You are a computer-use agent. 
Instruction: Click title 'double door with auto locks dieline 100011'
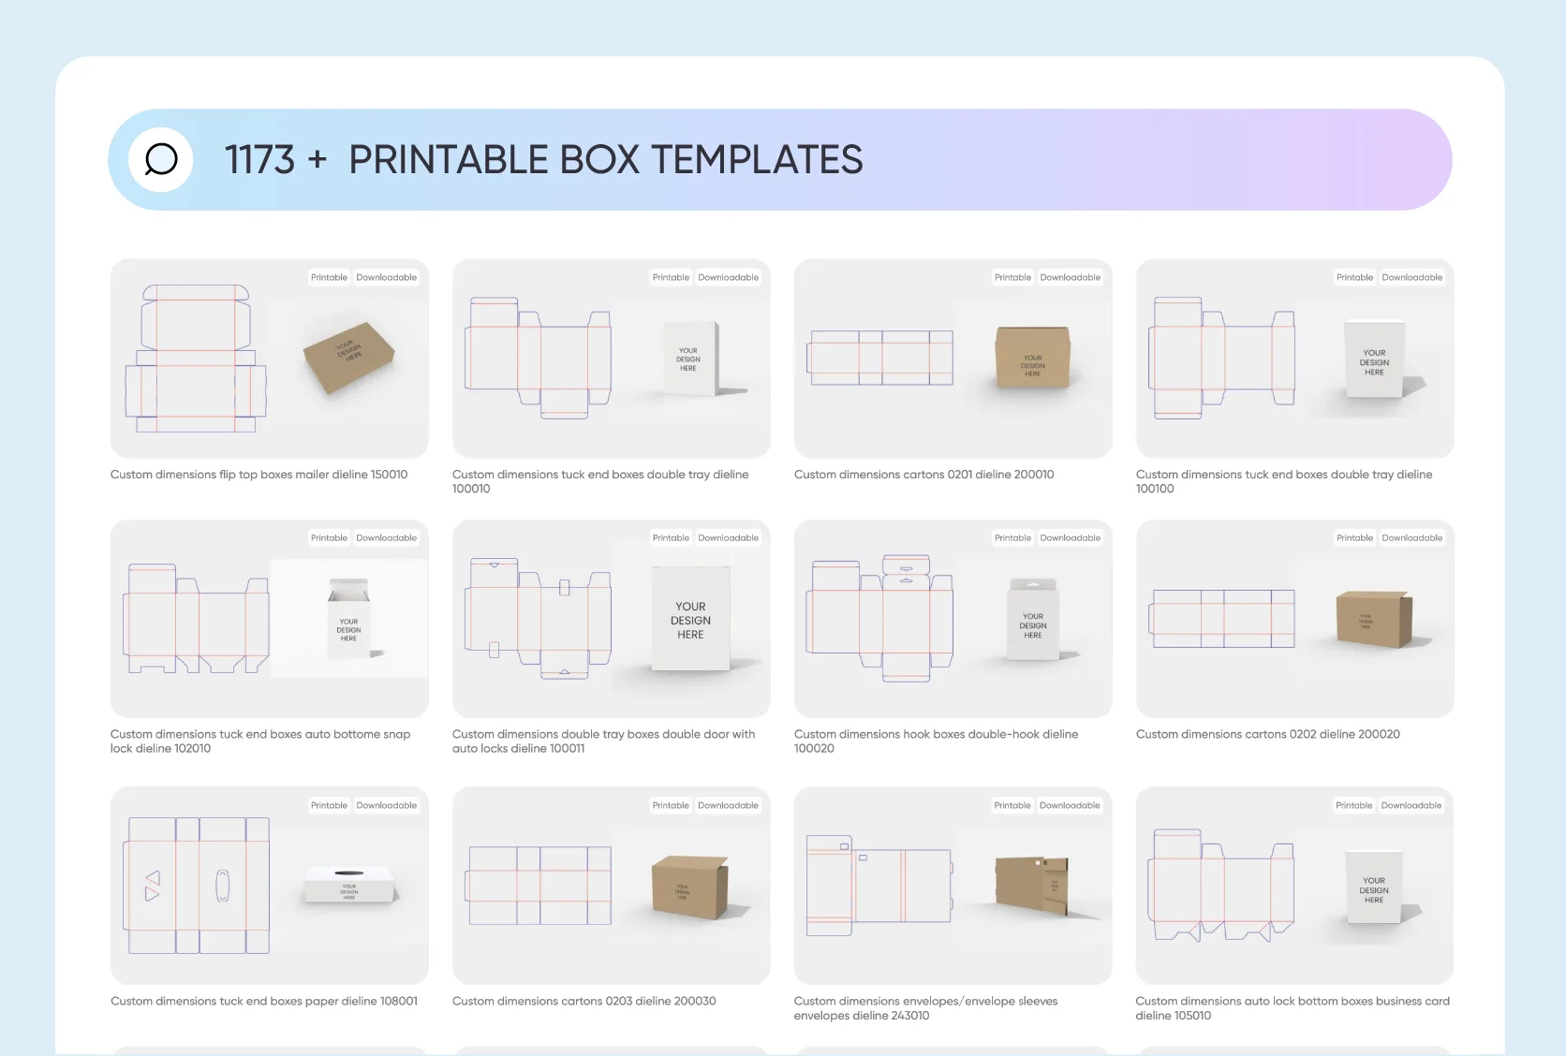click(x=603, y=741)
